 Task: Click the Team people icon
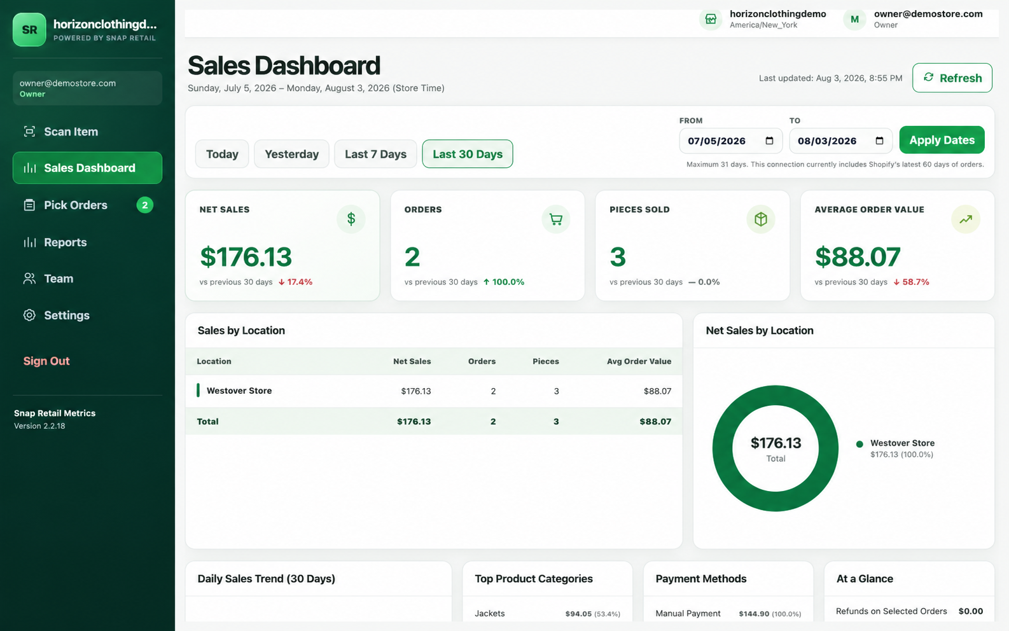tap(29, 279)
